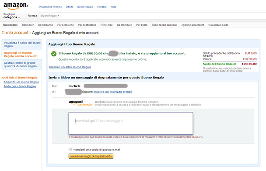
Task: Open 'Aiuto' in top navigation
Action: coord(113,7)
